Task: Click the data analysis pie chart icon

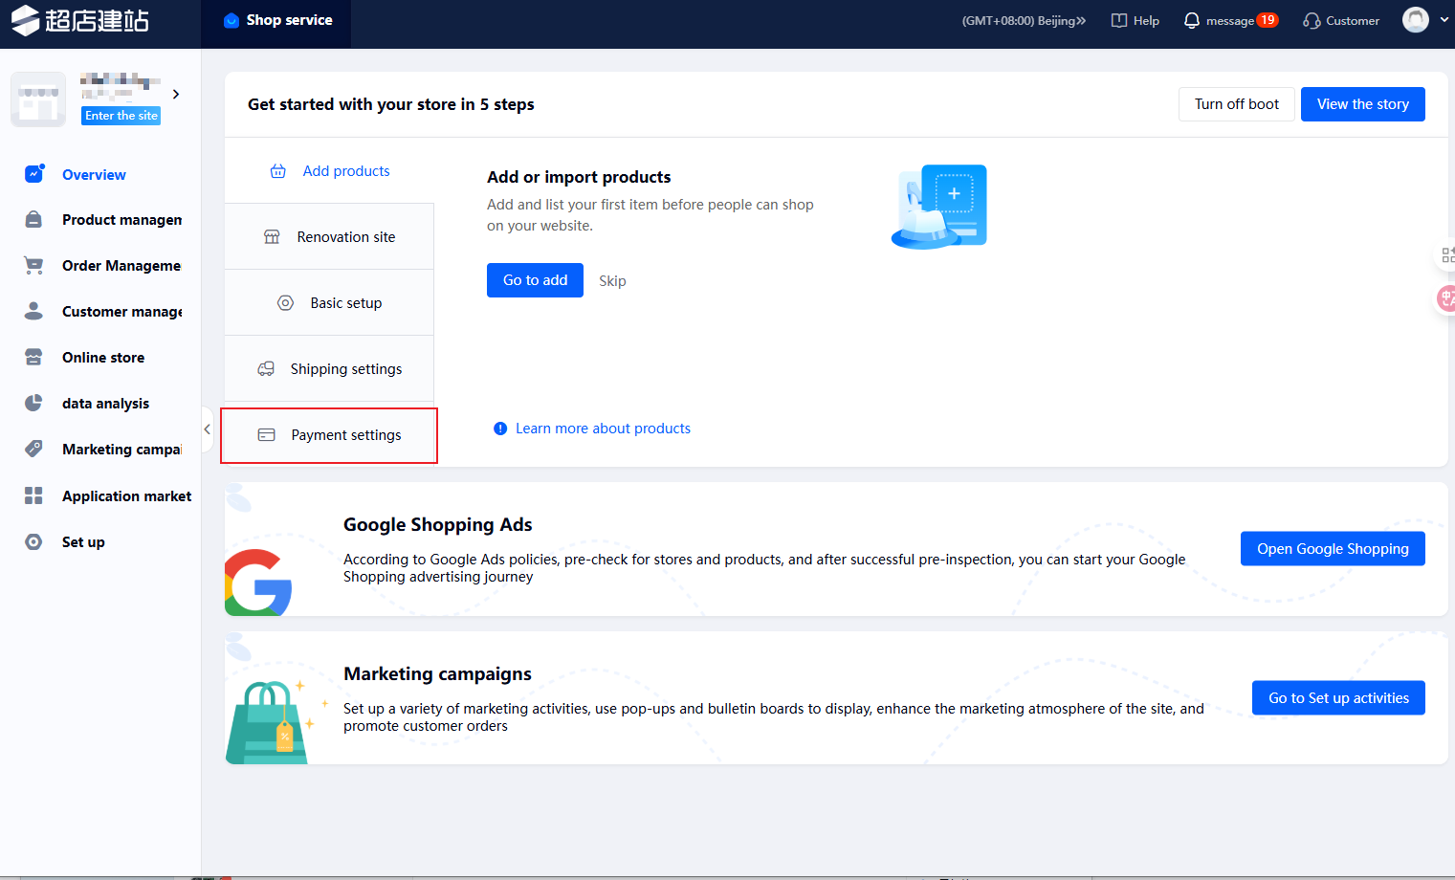Action: tap(33, 403)
